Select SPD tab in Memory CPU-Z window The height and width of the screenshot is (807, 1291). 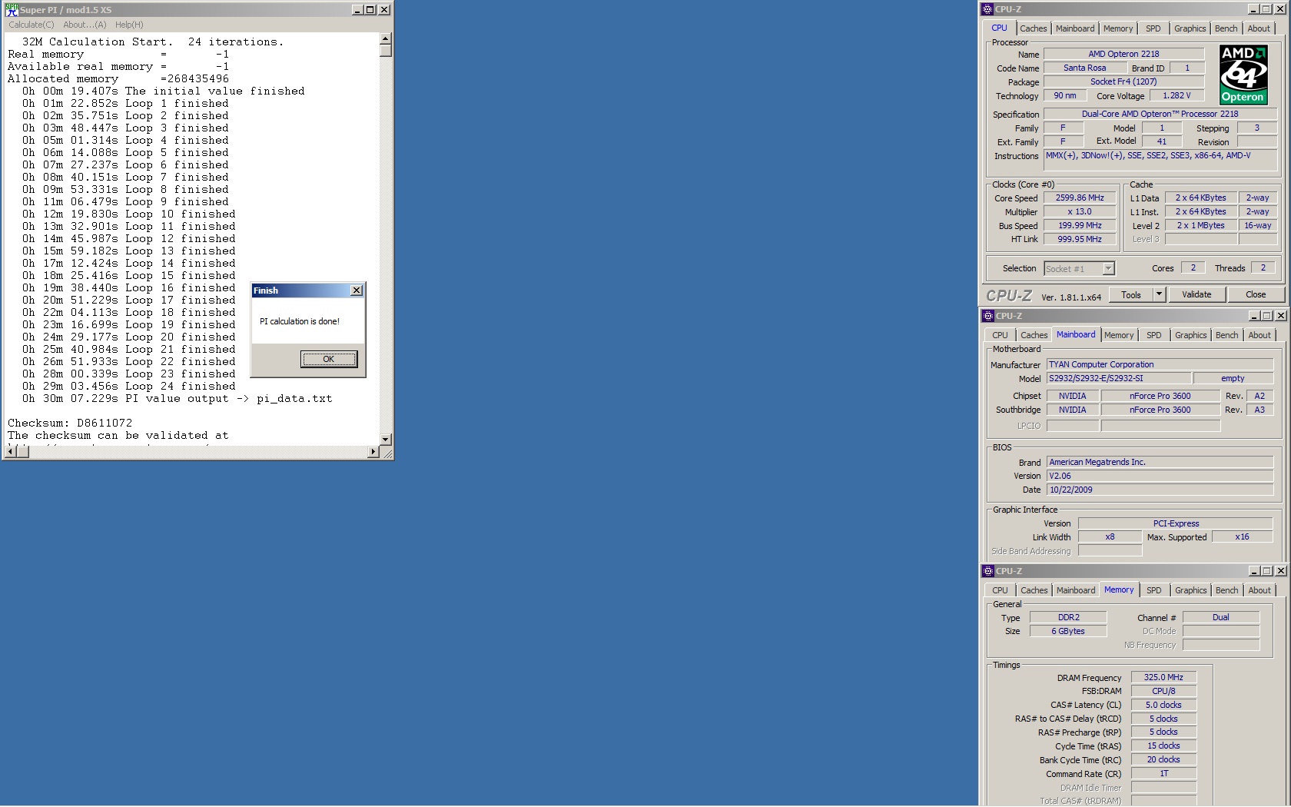(x=1154, y=590)
